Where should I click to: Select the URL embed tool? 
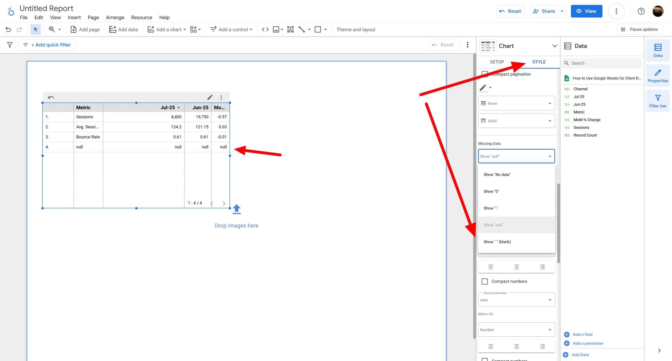point(265,29)
